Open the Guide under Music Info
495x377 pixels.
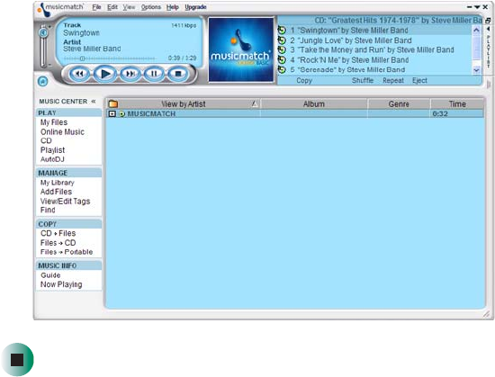click(x=50, y=275)
